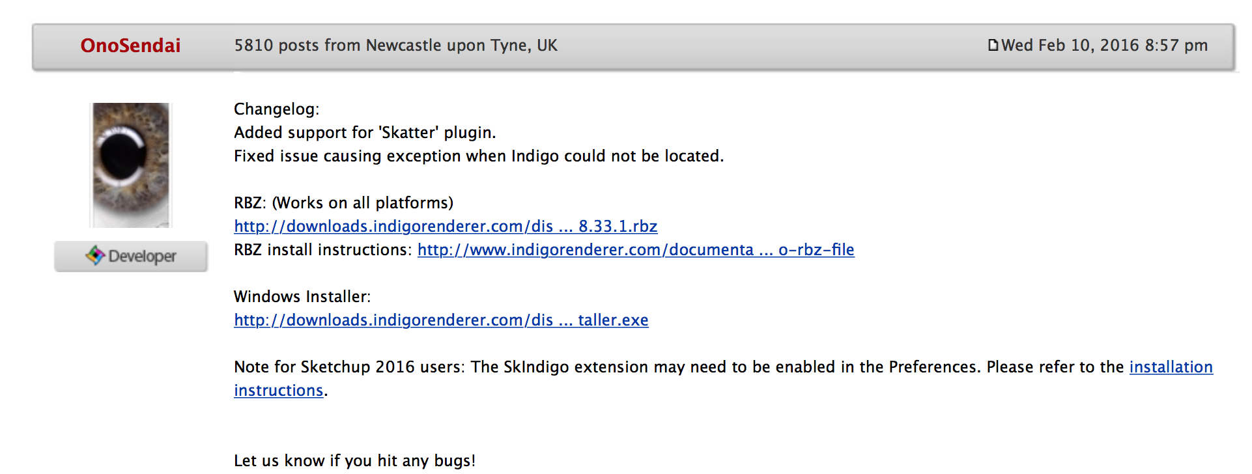Open the RBZ install instructions documentation link
Image resolution: width=1252 pixels, height=474 pixels.
[x=636, y=249]
